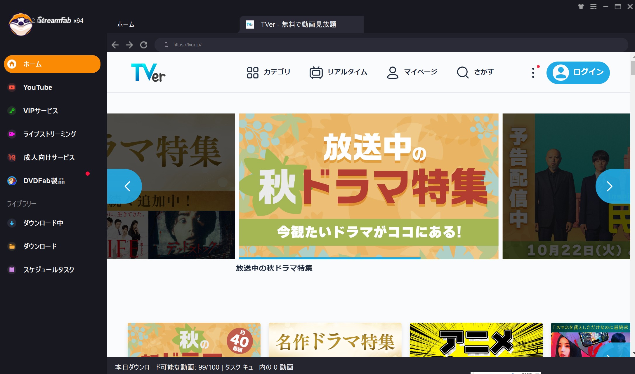Switch to the ホーム tab
This screenshot has width=635, height=374.
[126, 25]
